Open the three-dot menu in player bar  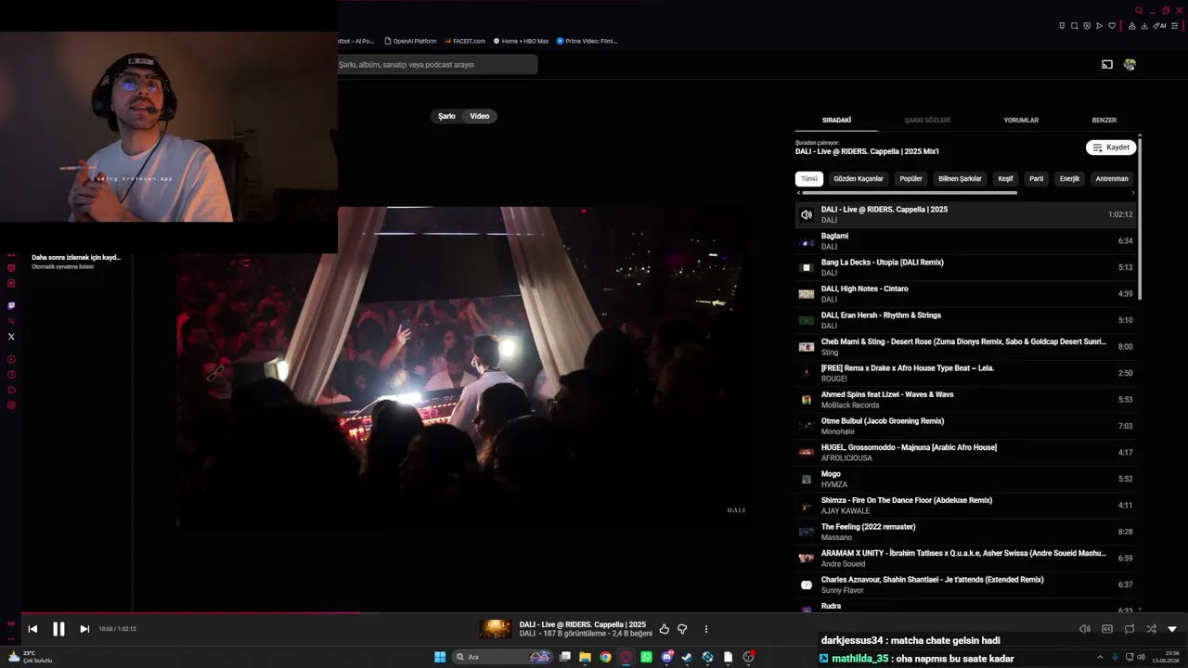pyautogui.click(x=706, y=629)
